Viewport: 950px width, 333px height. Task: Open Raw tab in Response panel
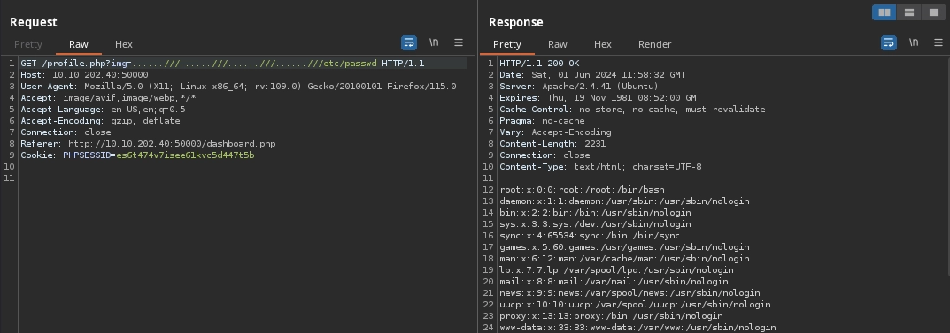tap(558, 44)
